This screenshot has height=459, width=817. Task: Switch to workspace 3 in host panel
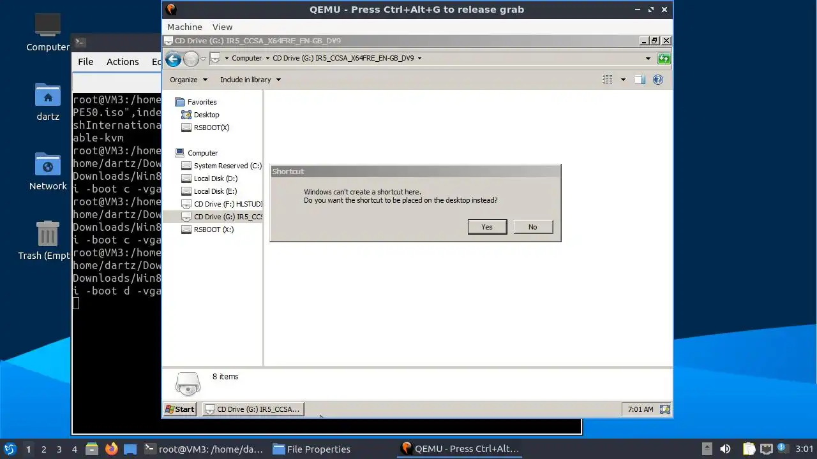click(59, 449)
